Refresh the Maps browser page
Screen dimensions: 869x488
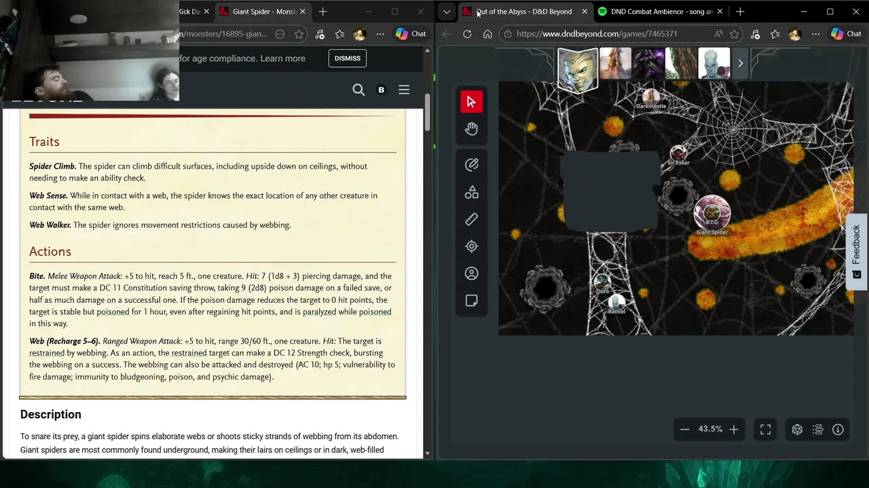point(467,34)
